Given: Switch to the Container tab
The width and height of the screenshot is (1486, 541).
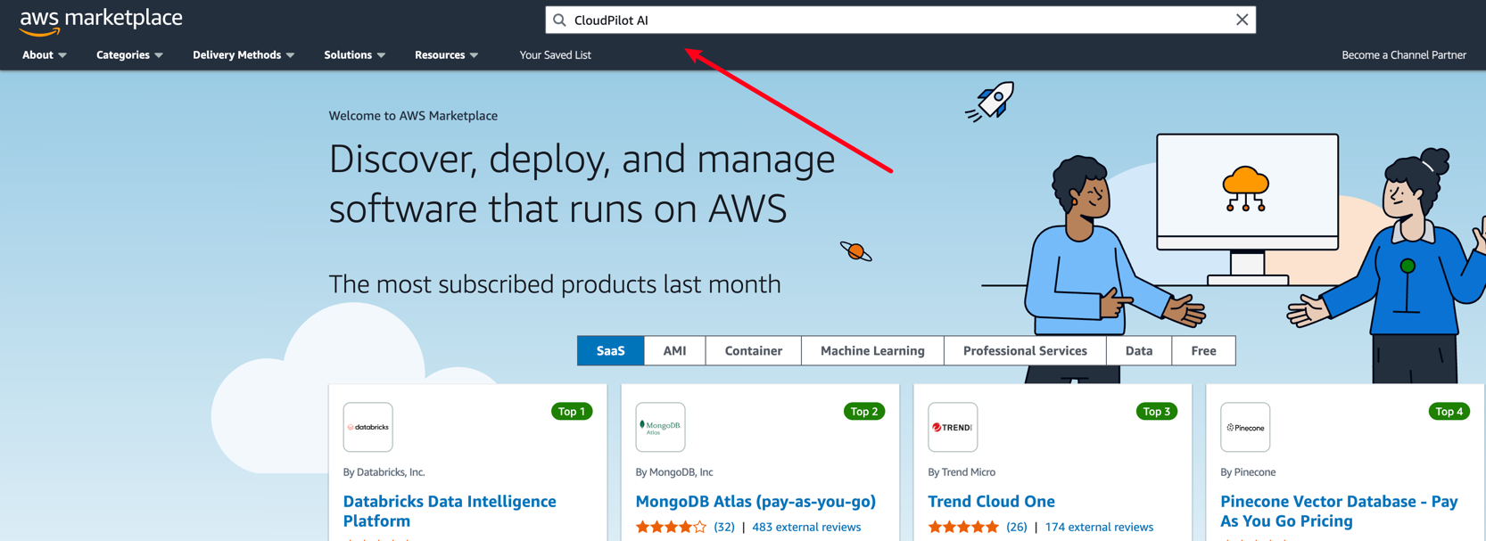Looking at the screenshot, I should [754, 350].
